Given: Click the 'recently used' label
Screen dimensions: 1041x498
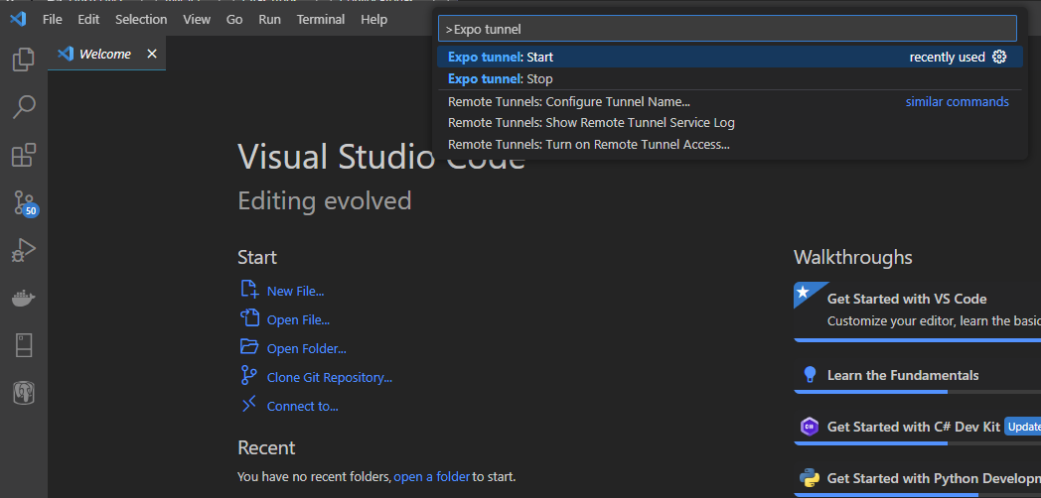Looking at the screenshot, I should (x=947, y=57).
